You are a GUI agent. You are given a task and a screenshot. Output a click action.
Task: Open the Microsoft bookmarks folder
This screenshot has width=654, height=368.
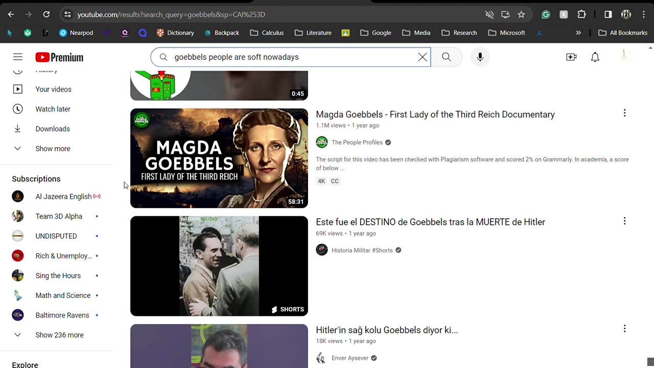(507, 33)
